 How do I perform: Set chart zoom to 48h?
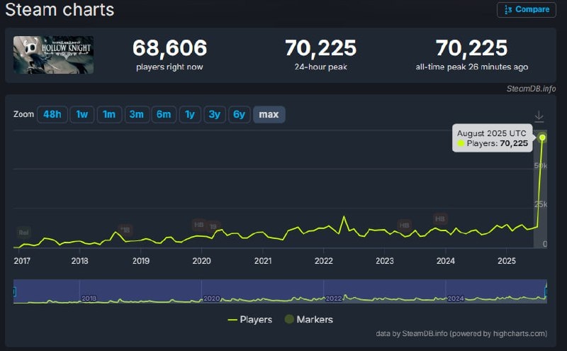coord(52,114)
